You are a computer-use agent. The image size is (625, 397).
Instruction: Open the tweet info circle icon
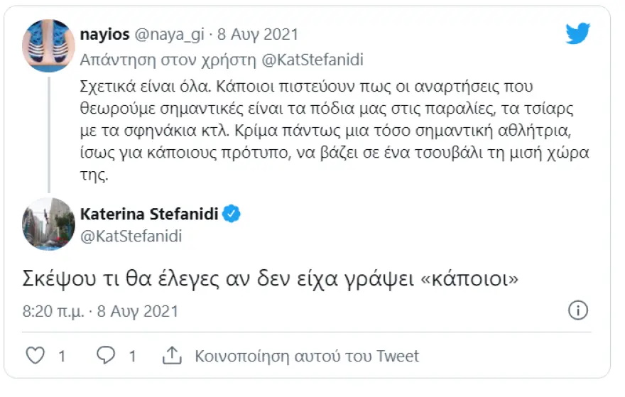(578, 310)
